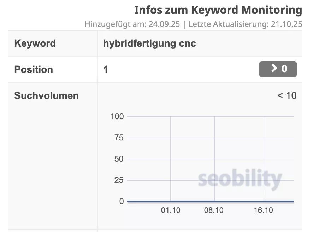The image size is (313, 232).
Task: Click the position change arrow badge
Action: [278, 69]
